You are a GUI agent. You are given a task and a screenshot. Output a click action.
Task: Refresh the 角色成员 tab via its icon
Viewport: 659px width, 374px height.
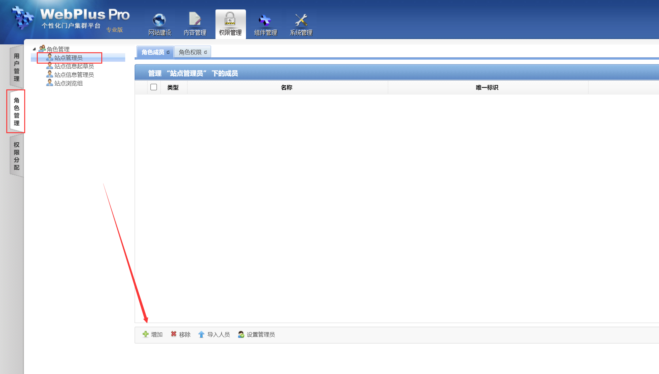pyautogui.click(x=168, y=52)
